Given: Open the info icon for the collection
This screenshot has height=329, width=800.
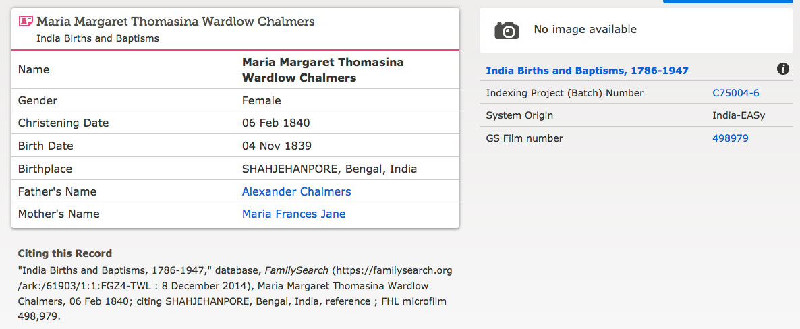Looking at the screenshot, I should [x=783, y=69].
